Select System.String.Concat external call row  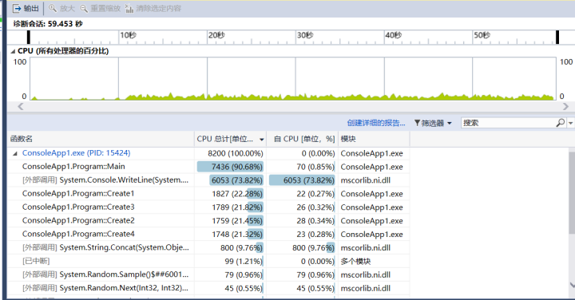pyautogui.click(x=208, y=247)
